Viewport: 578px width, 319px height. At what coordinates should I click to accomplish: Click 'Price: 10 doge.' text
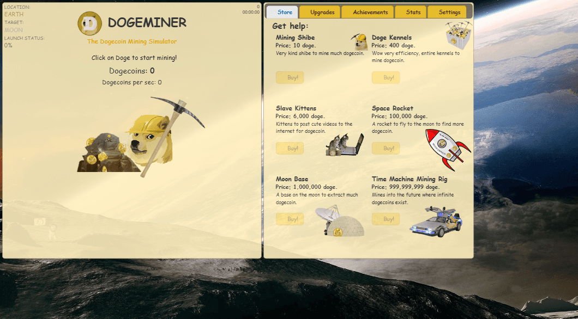point(296,46)
